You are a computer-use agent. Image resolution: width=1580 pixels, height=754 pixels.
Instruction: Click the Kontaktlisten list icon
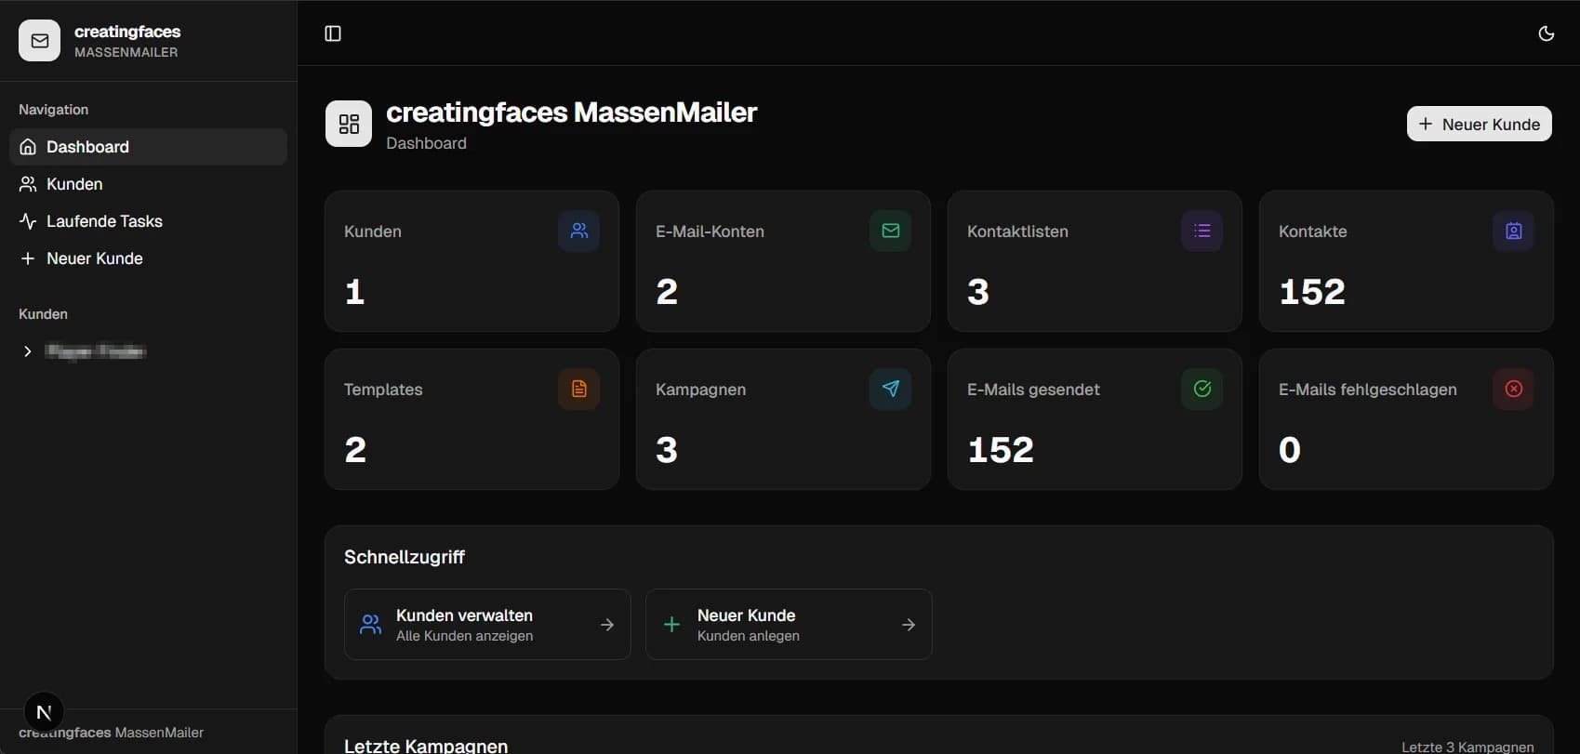(x=1202, y=231)
